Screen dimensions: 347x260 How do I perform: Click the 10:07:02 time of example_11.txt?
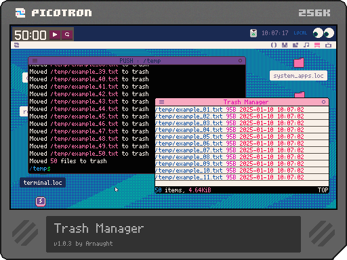click(291, 177)
